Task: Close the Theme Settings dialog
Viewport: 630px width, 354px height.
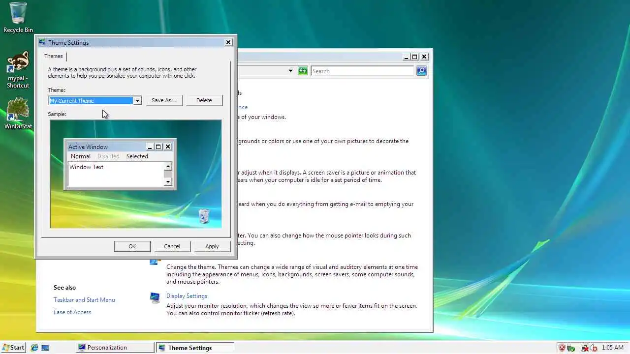Action: pos(228,42)
